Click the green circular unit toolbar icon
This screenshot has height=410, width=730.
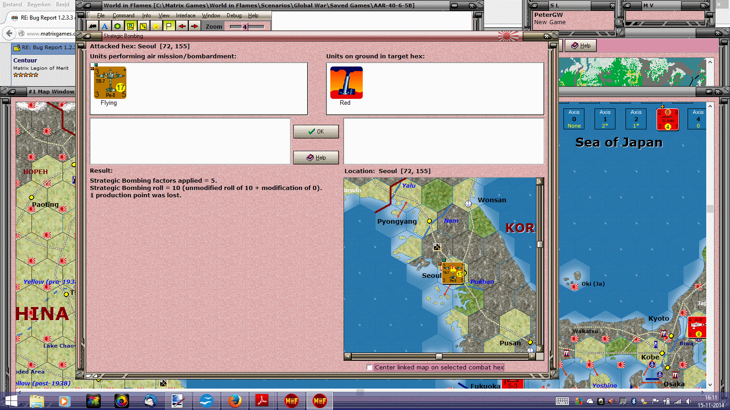pos(118,26)
